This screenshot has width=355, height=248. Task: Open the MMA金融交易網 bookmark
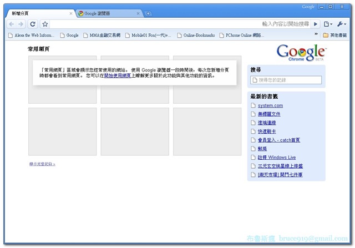tap(102, 36)
